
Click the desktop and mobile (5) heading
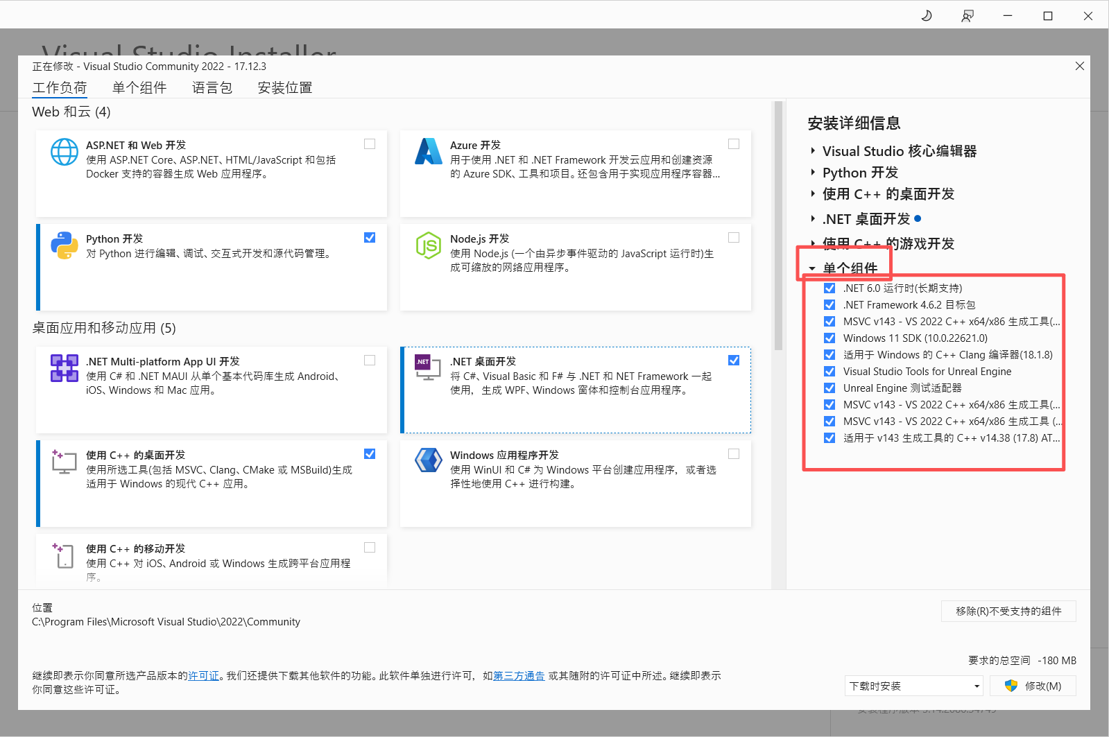(x=104, y=328)
